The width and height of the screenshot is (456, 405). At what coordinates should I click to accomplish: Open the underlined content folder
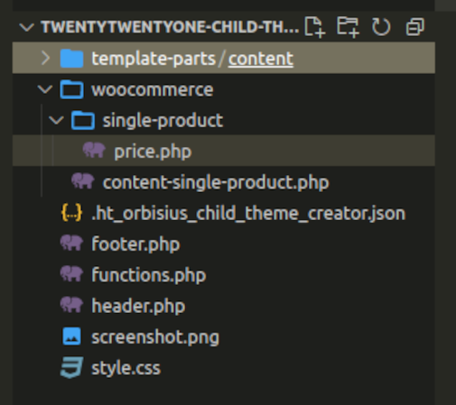261,59
